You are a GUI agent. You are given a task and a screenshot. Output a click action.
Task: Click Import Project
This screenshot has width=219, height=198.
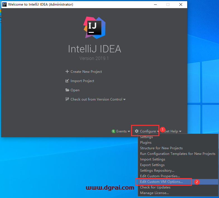82,81
